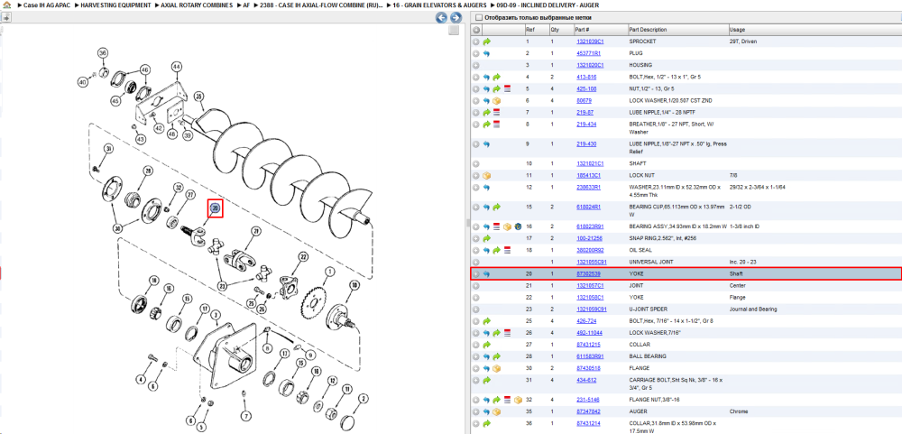This screenshot has width=902, height=434.
Task: Click '29T, Driven' usage text
Action: point(743,42)
